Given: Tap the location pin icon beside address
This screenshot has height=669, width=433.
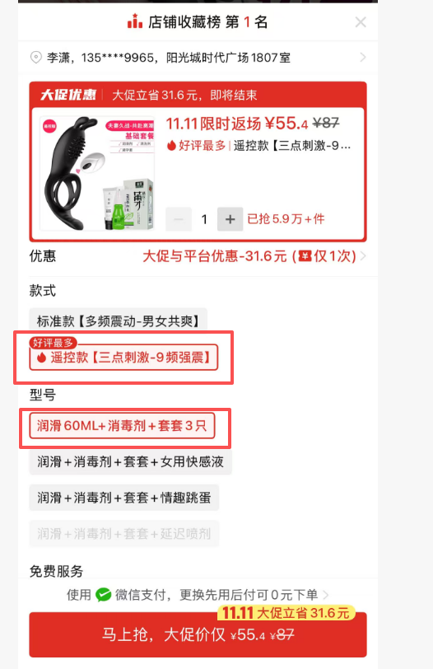Looking at the screenshot, I should tap(35, 57).
